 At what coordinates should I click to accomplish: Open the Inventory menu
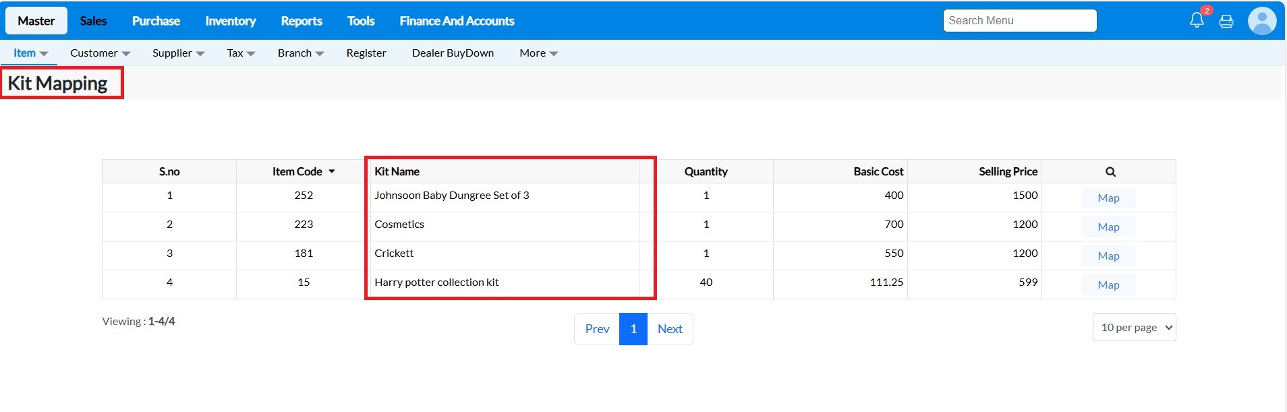tap(230, 21)
